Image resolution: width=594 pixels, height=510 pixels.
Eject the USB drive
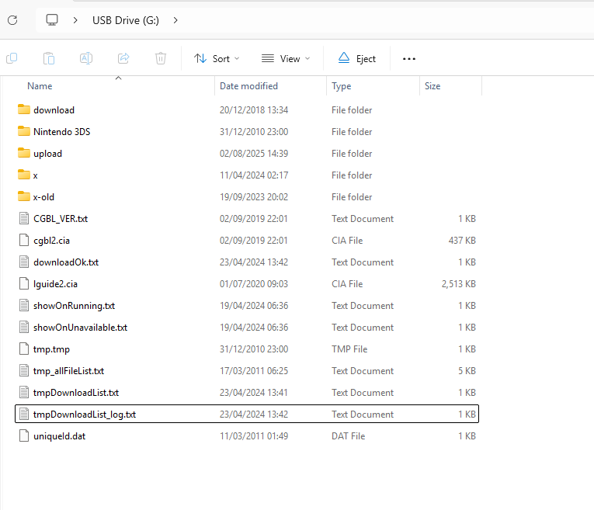(x=357, y=58)
